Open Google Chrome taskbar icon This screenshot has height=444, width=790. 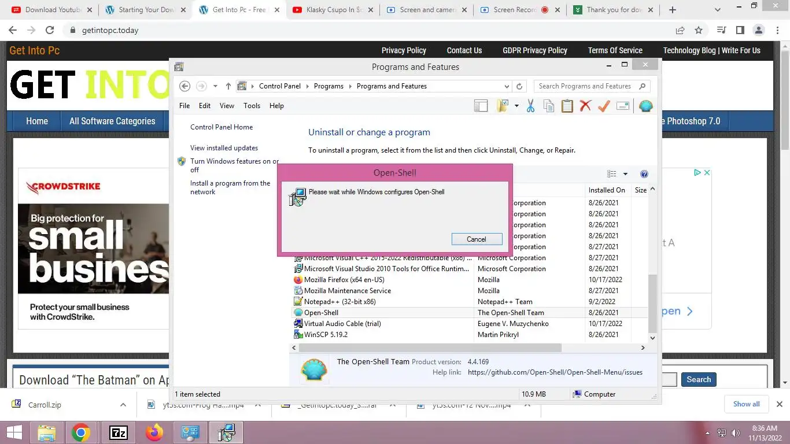tap(81, 432)
